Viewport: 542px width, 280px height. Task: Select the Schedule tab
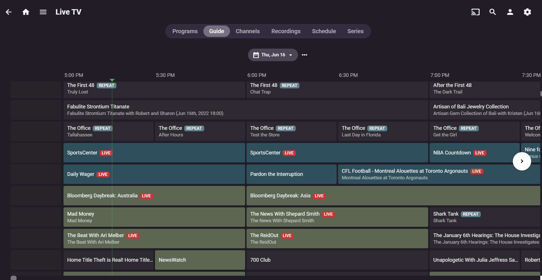(324, 31)
